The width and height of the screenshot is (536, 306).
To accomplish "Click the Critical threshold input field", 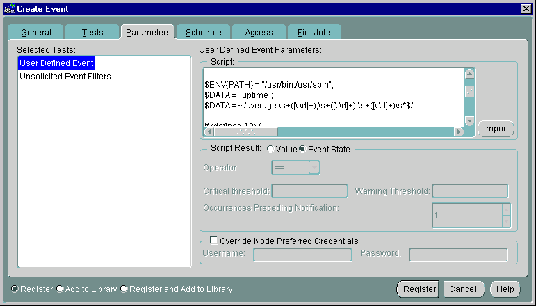I will tap(309, 191).
